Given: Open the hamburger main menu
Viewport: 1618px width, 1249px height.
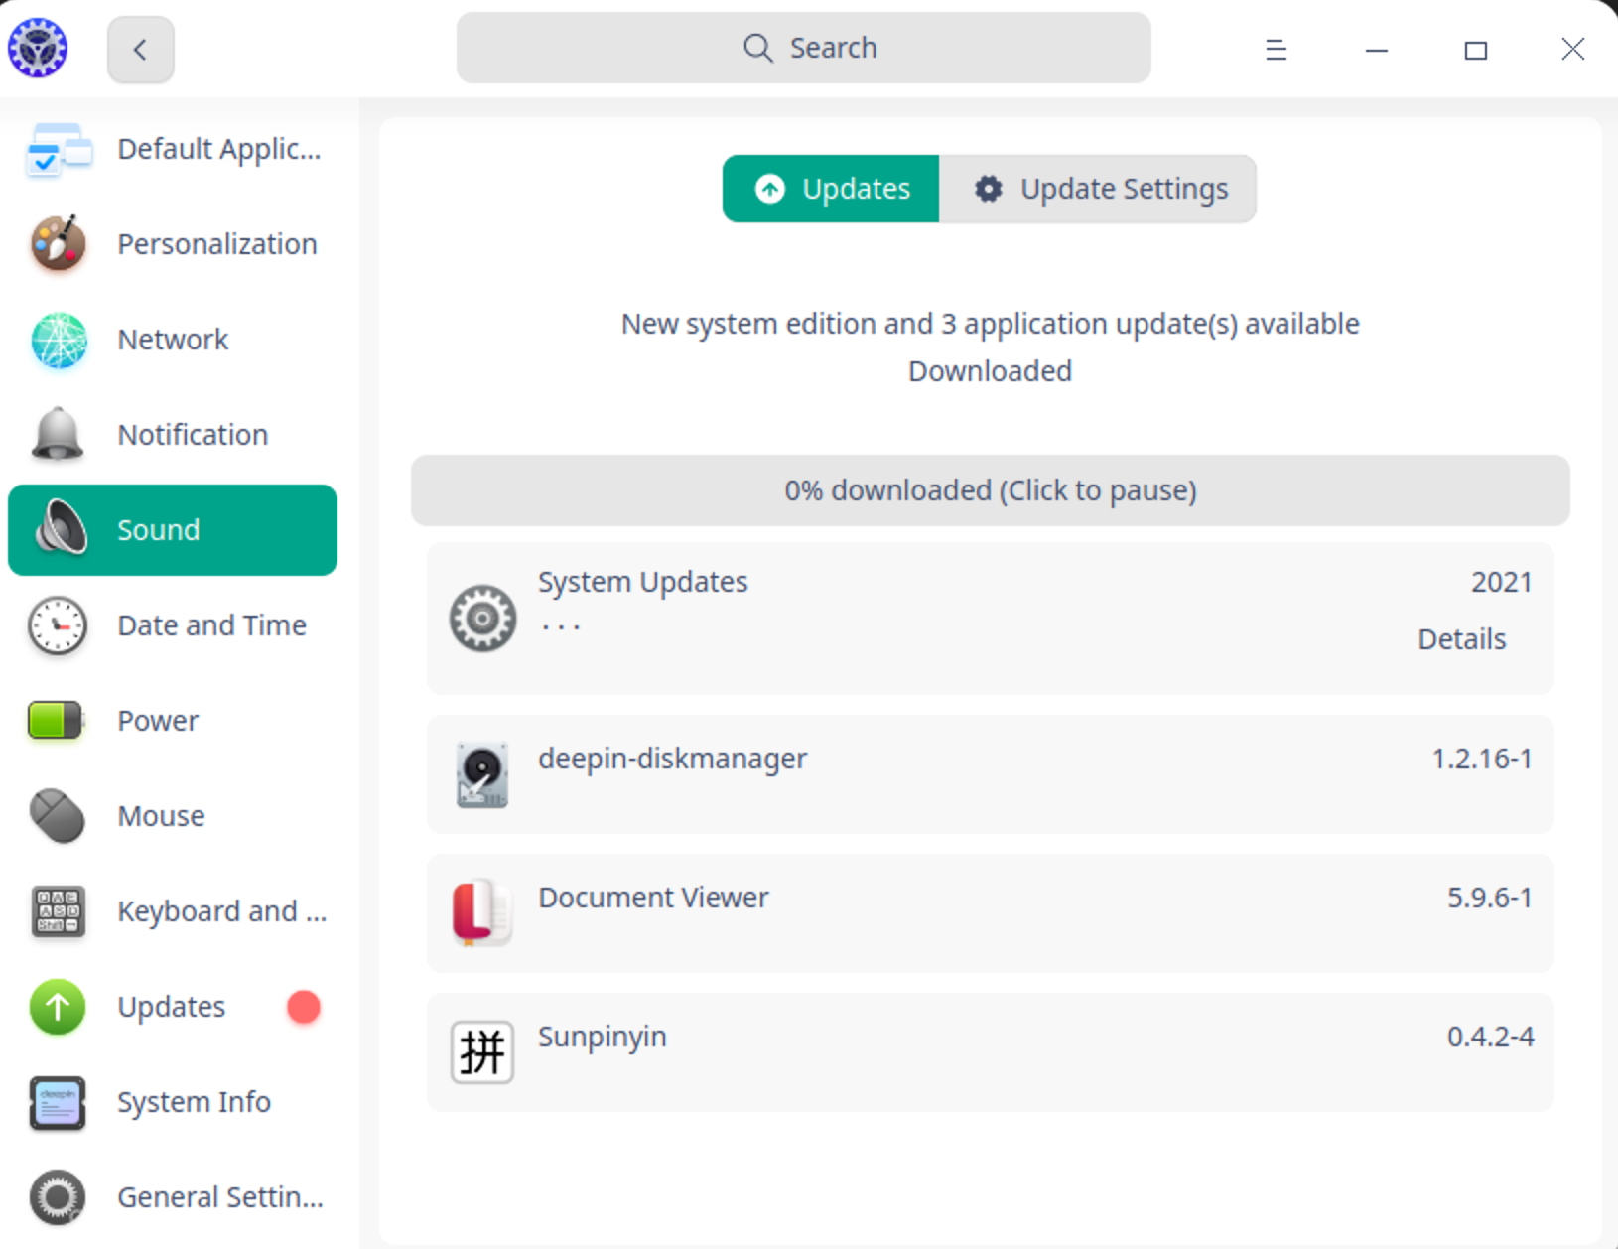Looking at the screenshot, I should pyautogui.click(x=1277, y=49).
